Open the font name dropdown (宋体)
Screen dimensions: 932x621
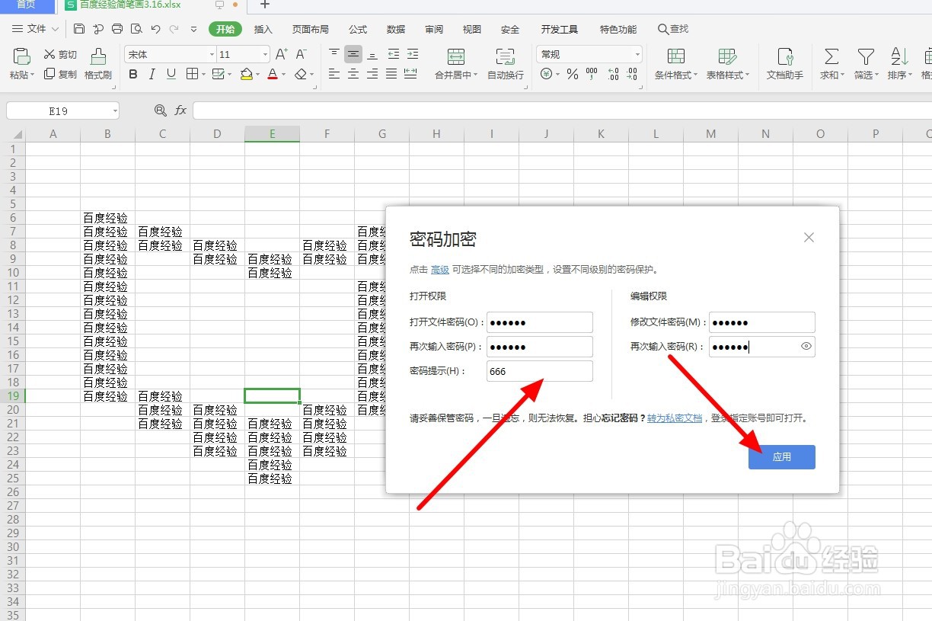point(212,55)
